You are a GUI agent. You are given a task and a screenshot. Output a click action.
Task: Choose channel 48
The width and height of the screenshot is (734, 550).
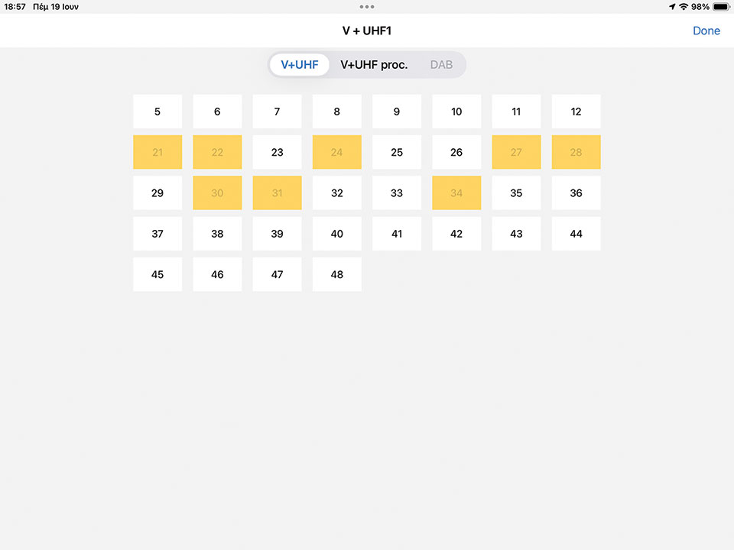336,274
